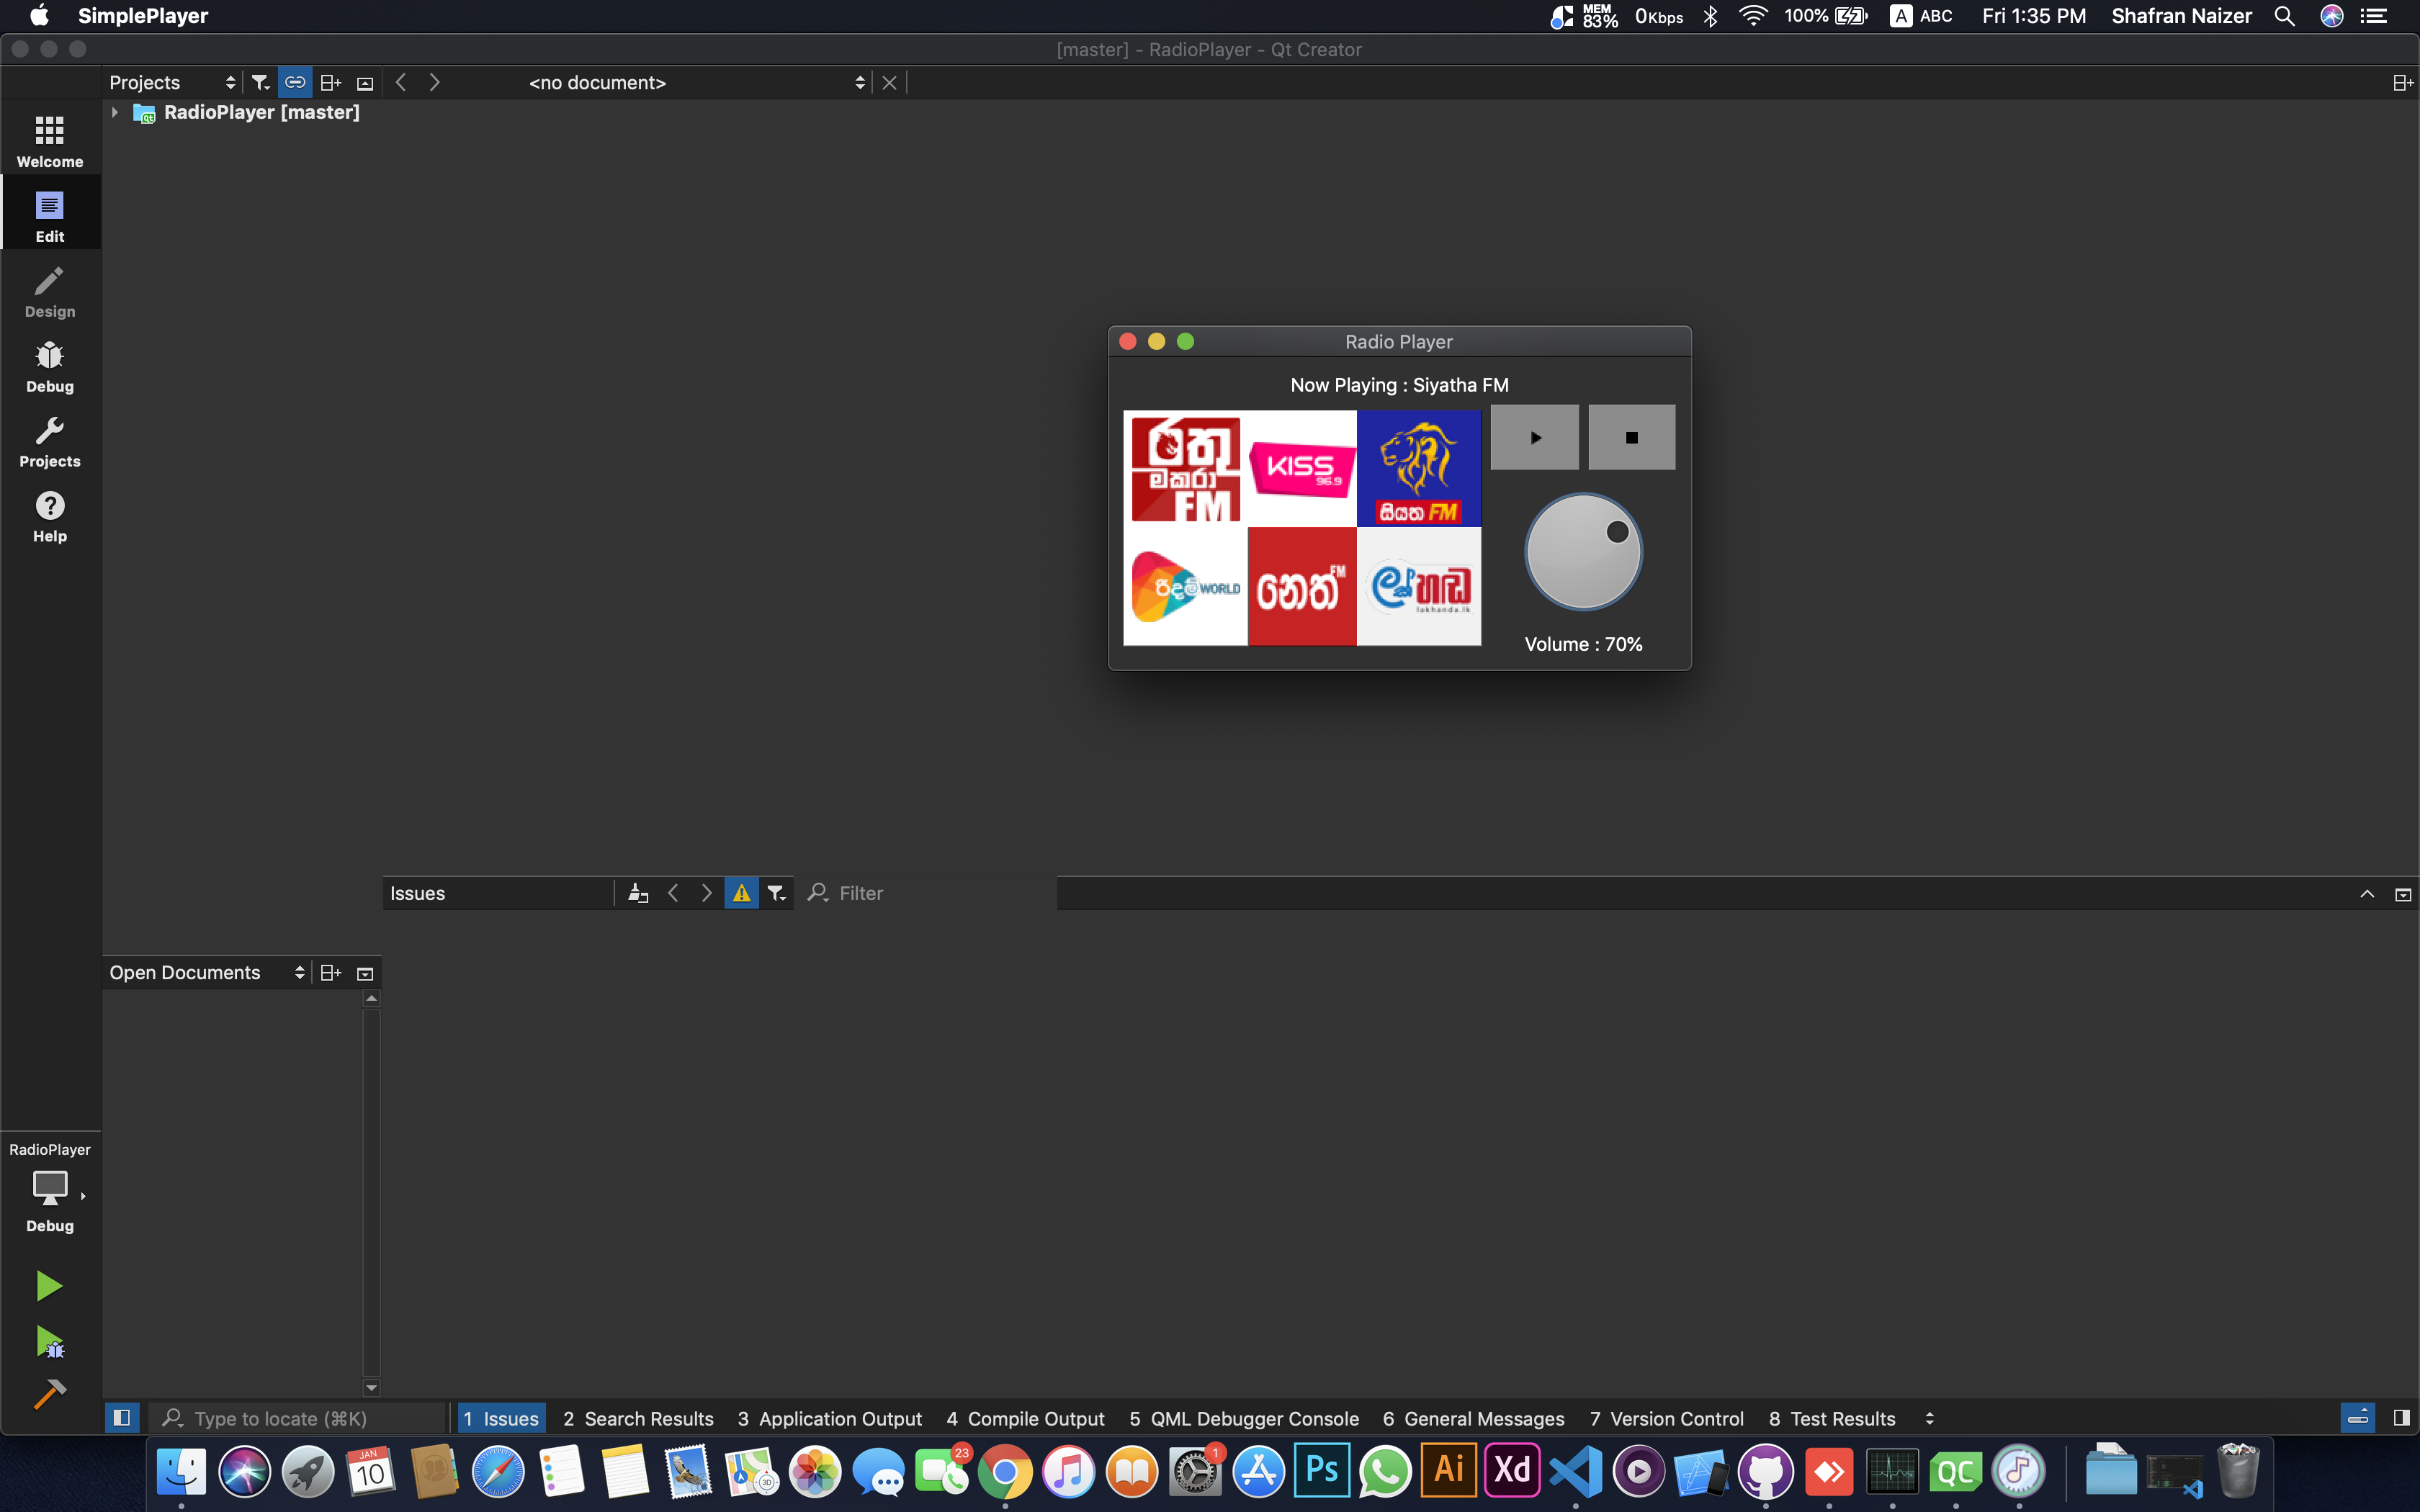2420x1512 pixels.
Task: Toggle the left sidebar visibility button
Action: coord(122,1417)
